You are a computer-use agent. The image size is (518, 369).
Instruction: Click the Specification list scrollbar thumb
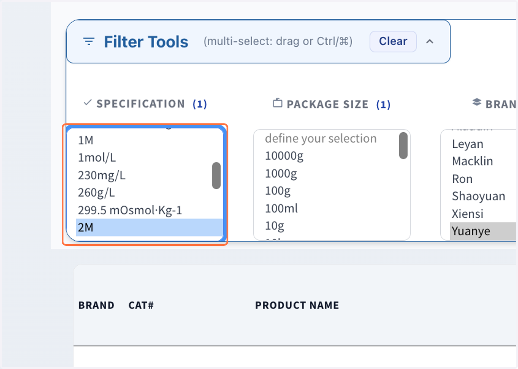216,175
